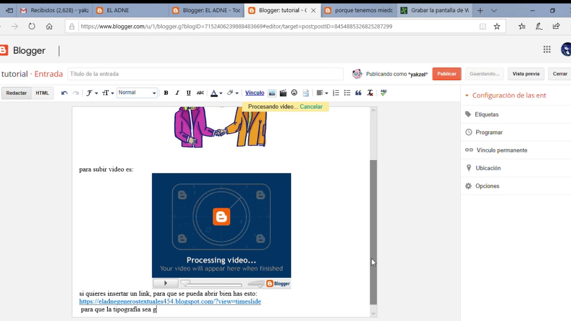This screenshot has width=571, height=321.
Task: Collapse Configuración de las entradas panel
Action: tap(505, 95)
